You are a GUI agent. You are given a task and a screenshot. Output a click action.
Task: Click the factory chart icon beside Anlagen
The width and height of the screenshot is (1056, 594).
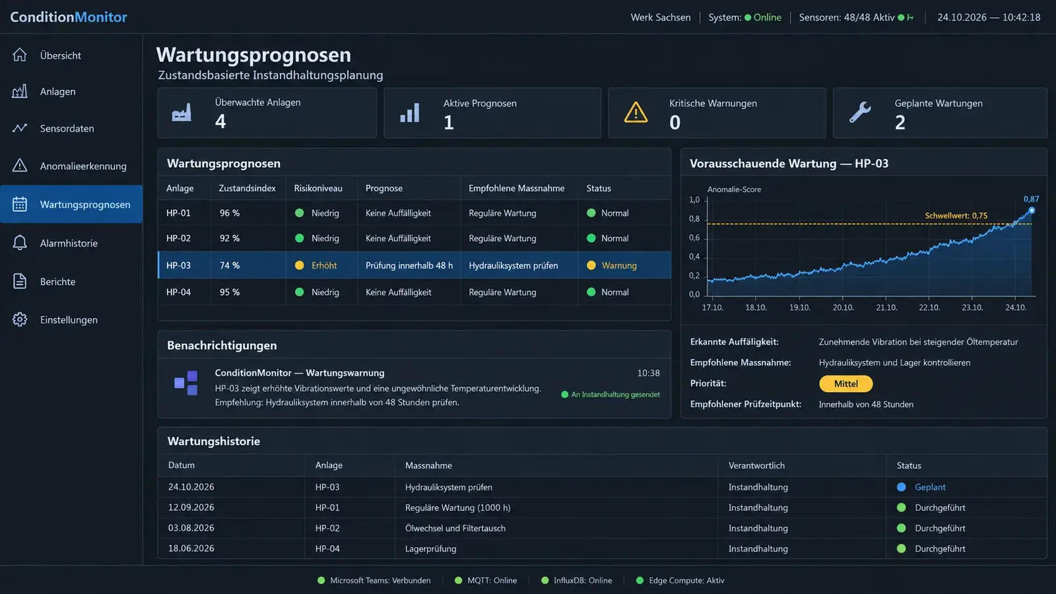coord(20,91)
